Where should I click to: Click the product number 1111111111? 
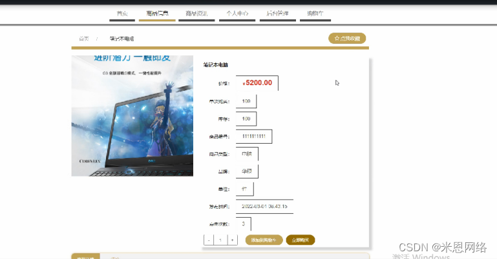254,137
